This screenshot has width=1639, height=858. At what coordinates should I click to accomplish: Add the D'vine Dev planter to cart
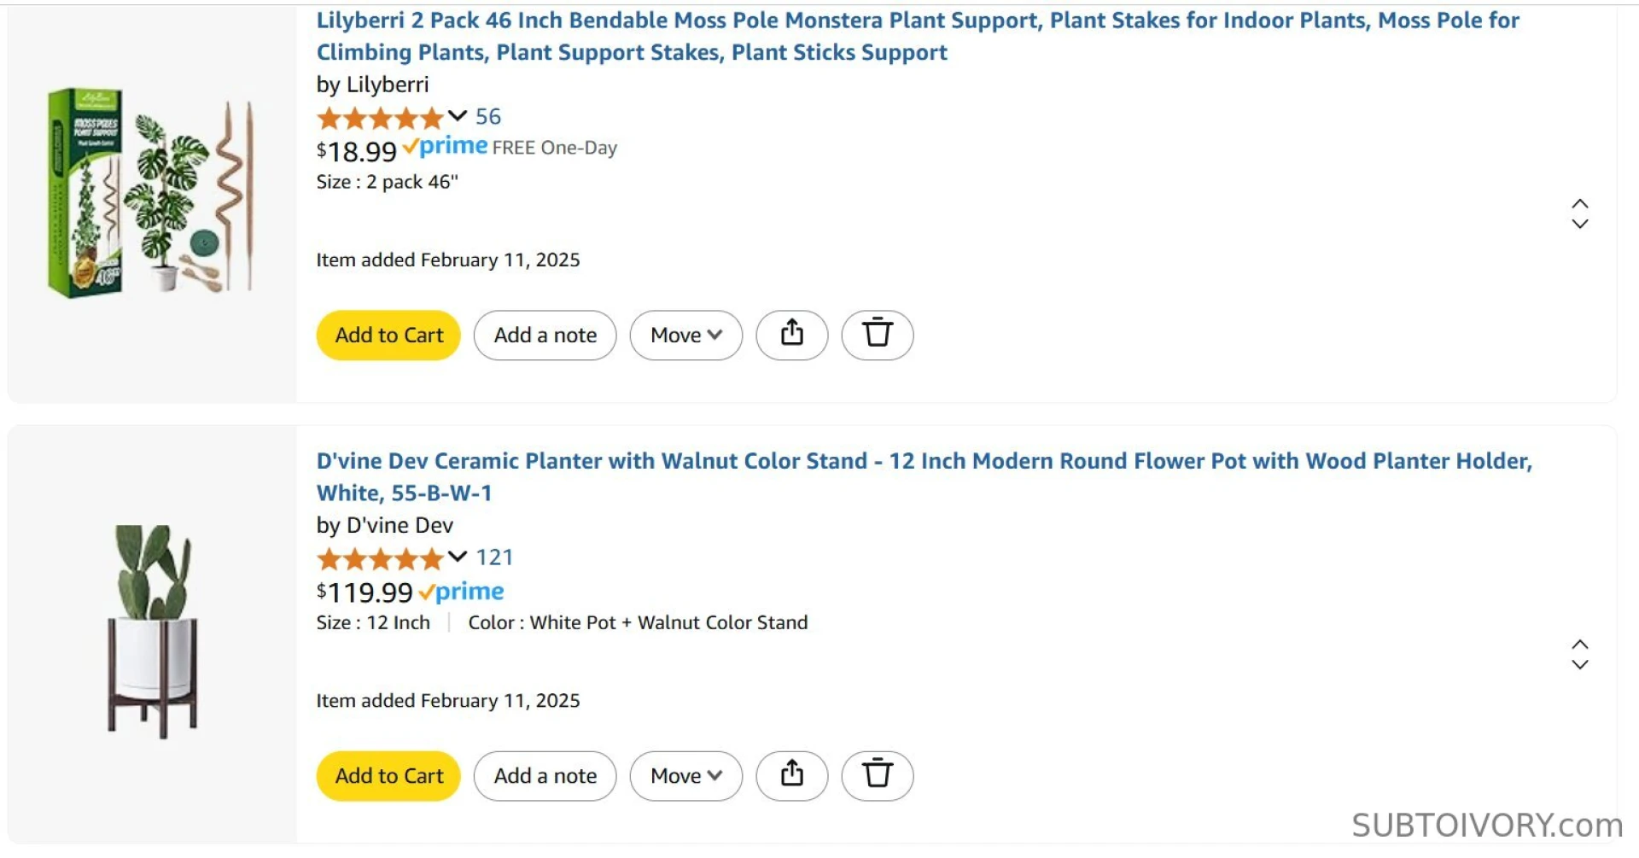[388, 775]
